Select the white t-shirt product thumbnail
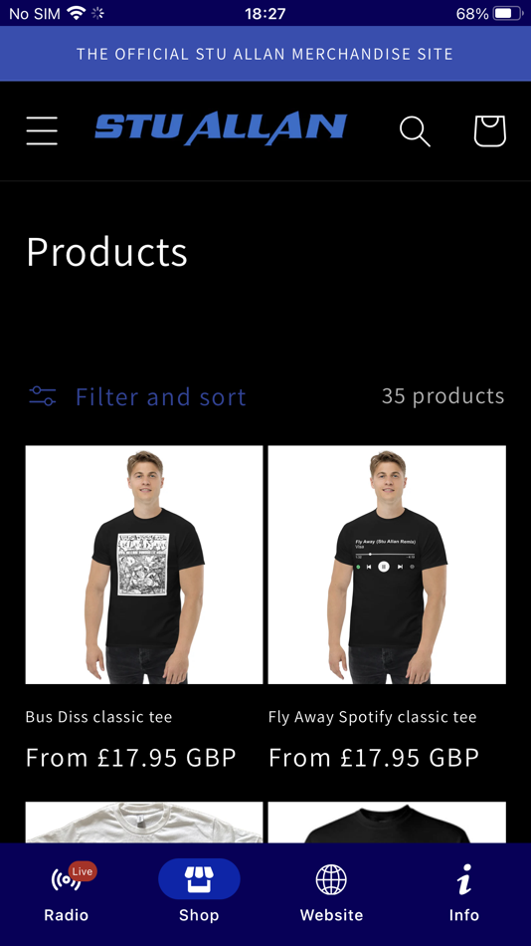The image size is (531, 946). click(144, 823)
